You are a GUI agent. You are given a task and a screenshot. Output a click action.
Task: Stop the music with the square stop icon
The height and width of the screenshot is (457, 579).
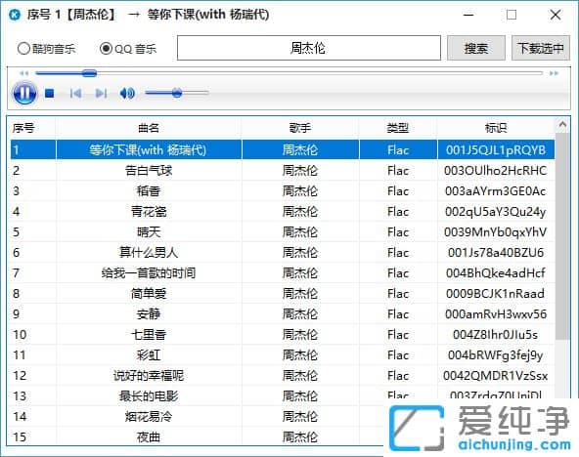point(50,93)
